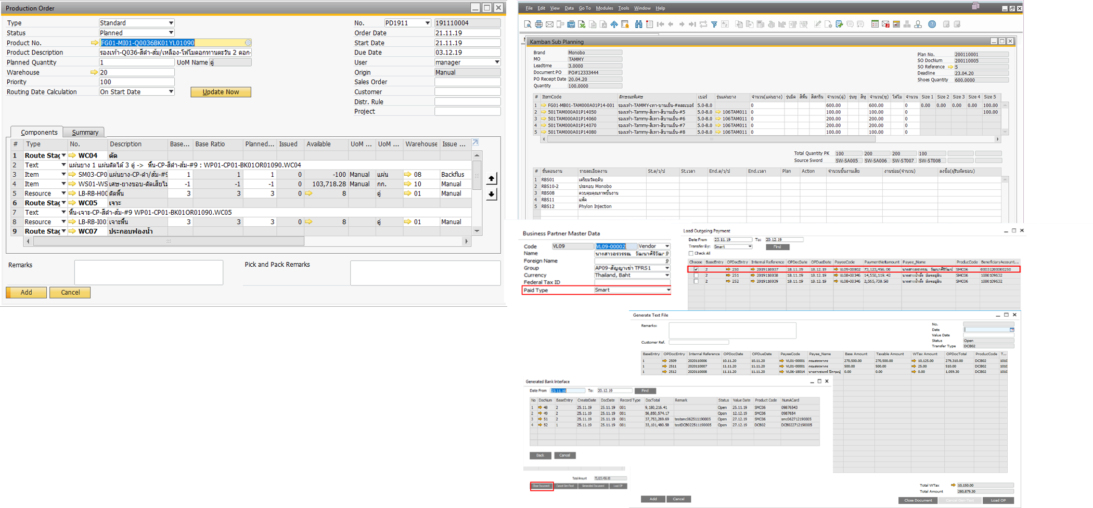Switch to the Summary tab
Viewport: 1093px width, 508px height.
click(x=85, y=133)
